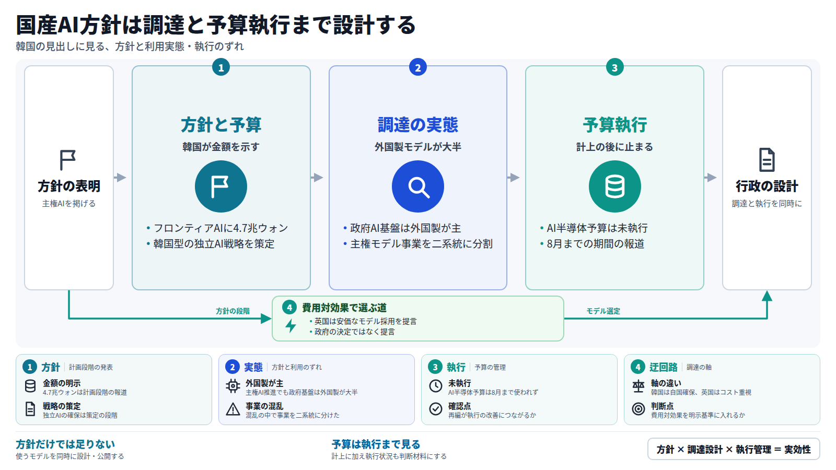Viewport: 836px width, 470px height.
Task: Click the chip icon beside 外国製が主
Action: tap(233, 386)
